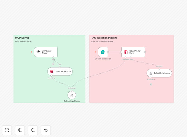Viewport: 187px width, 137px height.
Task: Zoom out of the workflow canvas
Action: pyautogui.click(x=33, y=130)
